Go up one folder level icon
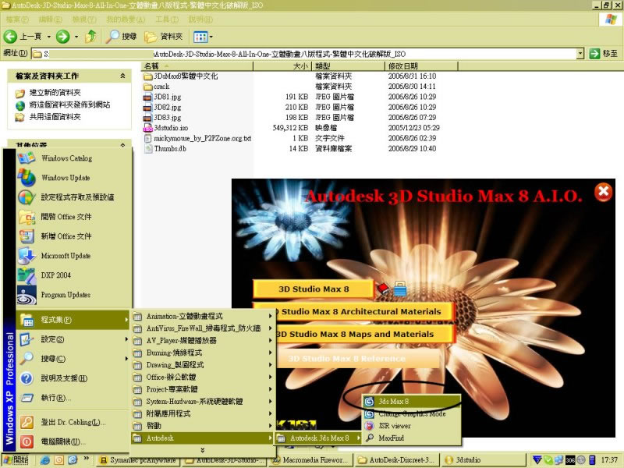Image resolution: width=624 pixels, height=468 pixels. point(90,37)
